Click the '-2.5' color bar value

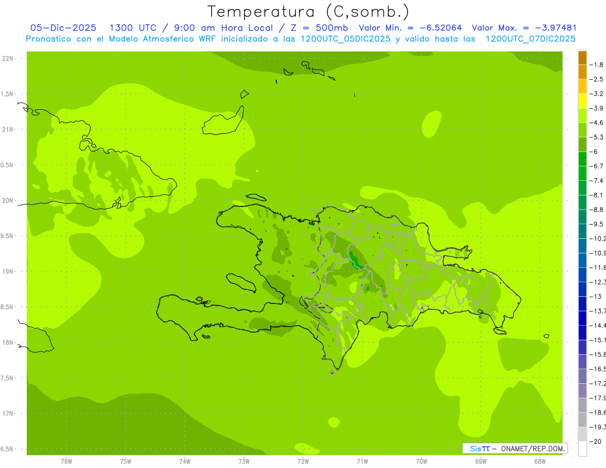596,79
